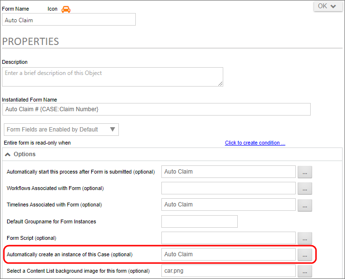Open the browse button for Workflows Associated

coord(304,189)
